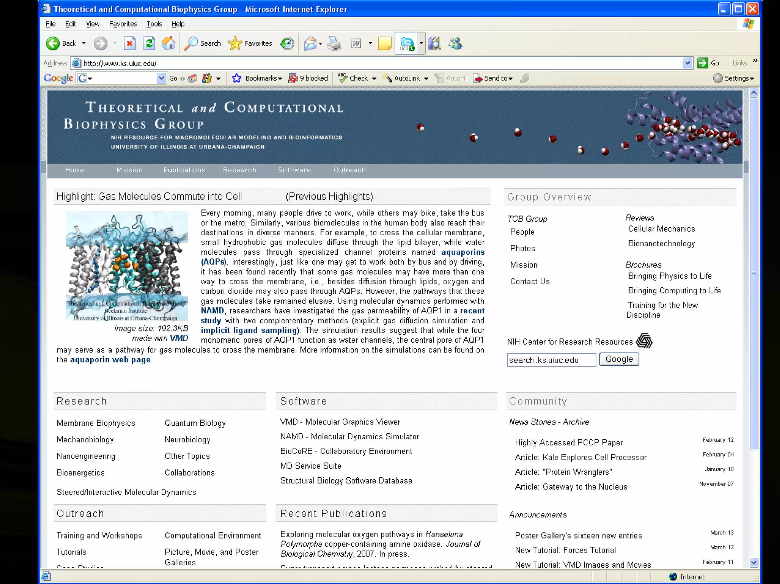The width and height of the screenshot is (780, 584).
Task: Select the Publications navigation tab
Action: pos(184,170)
